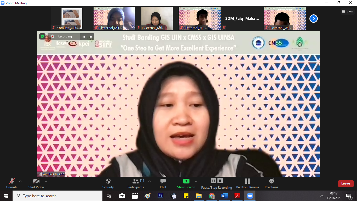This screenshot has height=201, width=357.
Task: Expand audio options arrow beside Unmute
Action: click(20, 181)
